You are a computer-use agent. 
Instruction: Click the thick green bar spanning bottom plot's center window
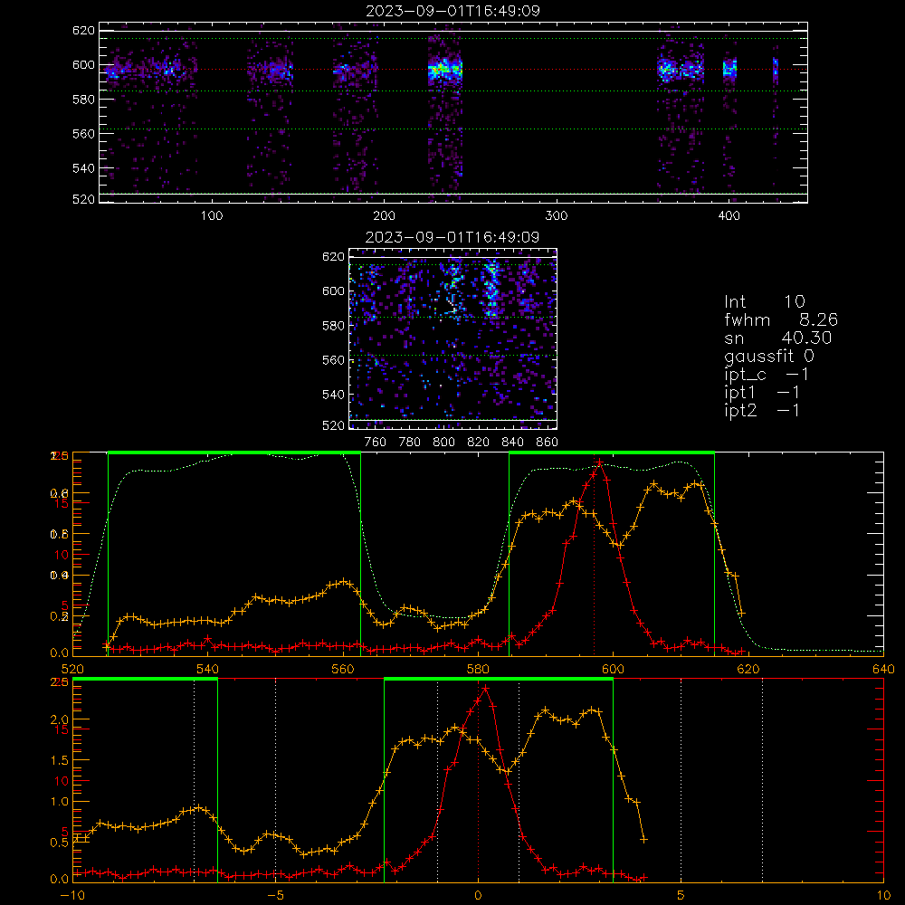(x=499, y=680)
